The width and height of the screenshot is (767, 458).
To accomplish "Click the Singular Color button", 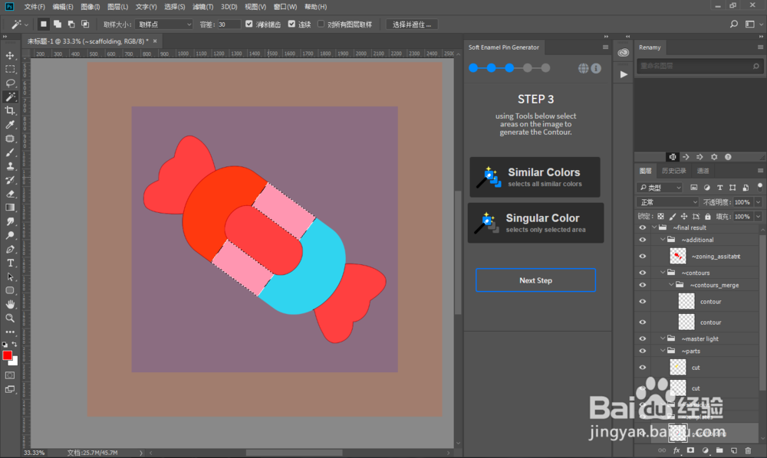I will (x=535, y=223).
